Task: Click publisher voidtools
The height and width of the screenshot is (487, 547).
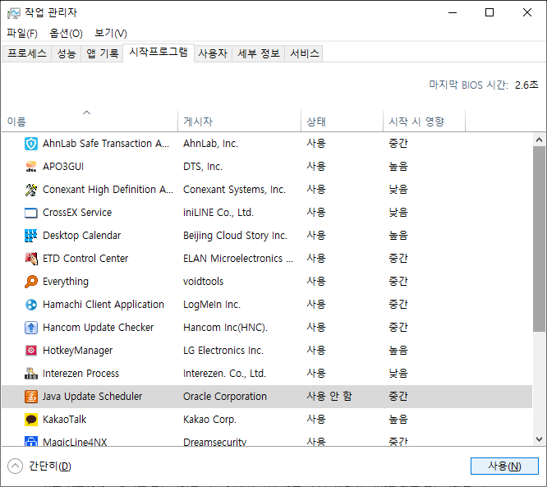Action: 204,282
